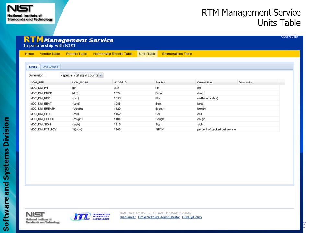Select the MDC_DIM_CELL row
This screenshot has height=233, width=311.
point(154,114)
